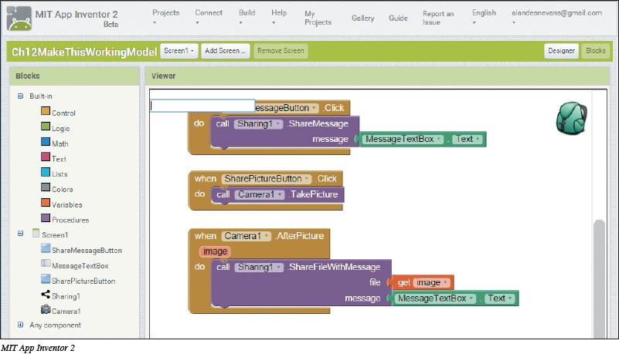This screenshot has width=619, height=354.
Task: Click the MessageTextBox component icon
Action: [46, 264]
